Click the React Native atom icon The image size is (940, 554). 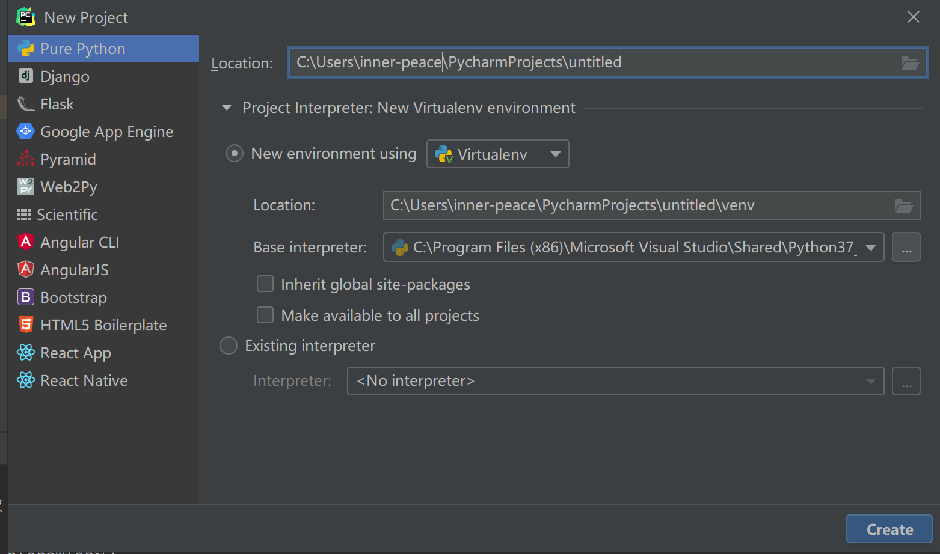click(26, 380)
